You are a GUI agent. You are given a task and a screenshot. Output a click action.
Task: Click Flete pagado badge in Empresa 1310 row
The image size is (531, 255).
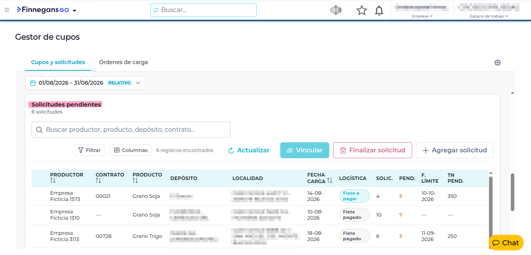tap(355, 215)
